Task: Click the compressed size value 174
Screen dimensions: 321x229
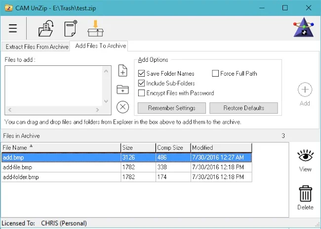Action: [x=162, y=177]
